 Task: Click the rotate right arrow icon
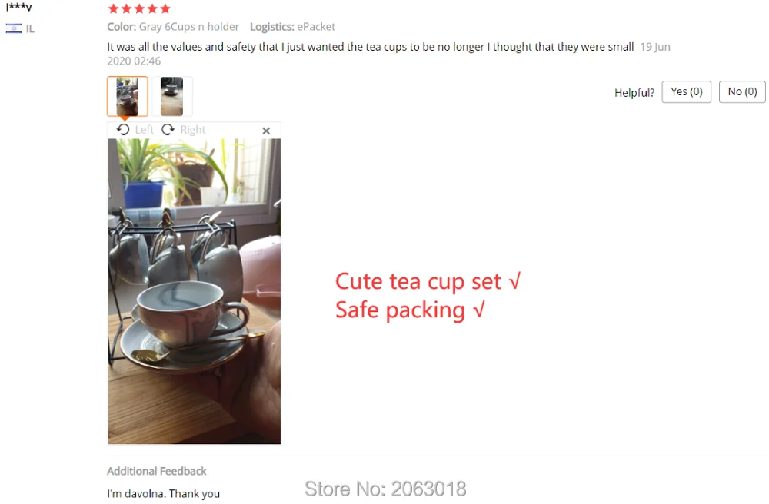168,129
